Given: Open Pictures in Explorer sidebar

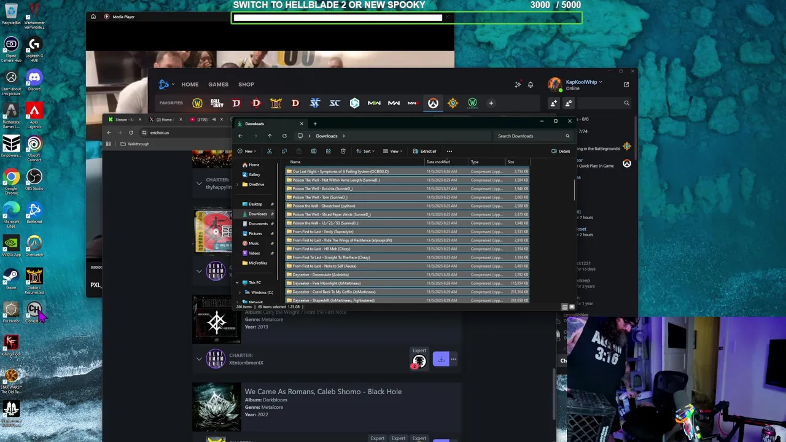Looking at the screenshot, I should pos(252,233).
